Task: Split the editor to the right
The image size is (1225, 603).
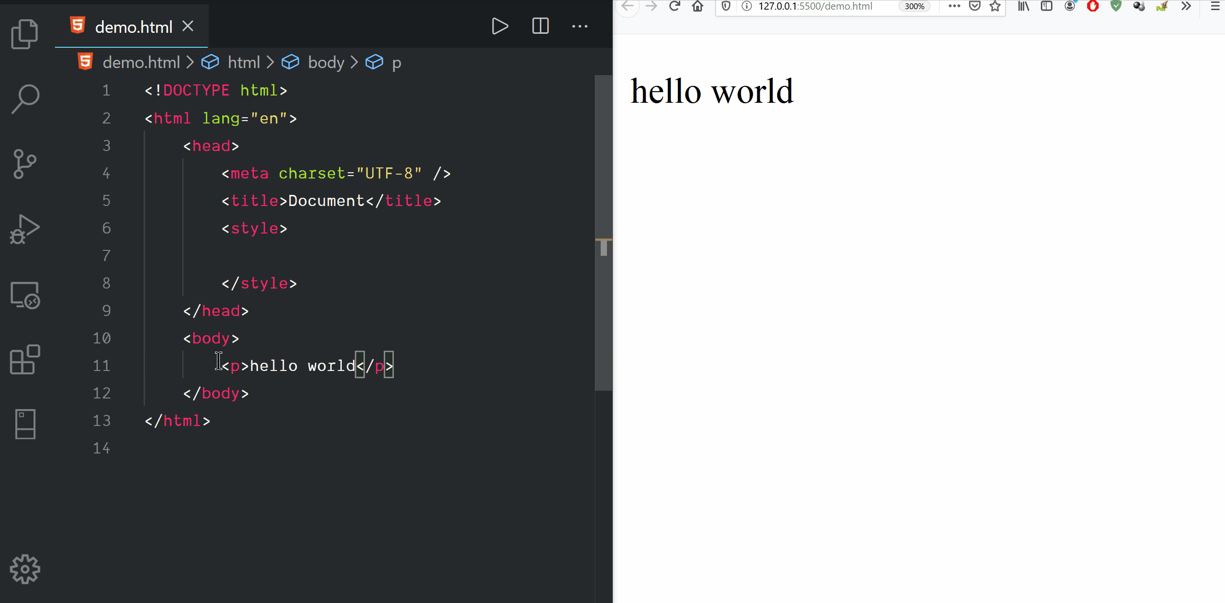Action: [540, 26]
